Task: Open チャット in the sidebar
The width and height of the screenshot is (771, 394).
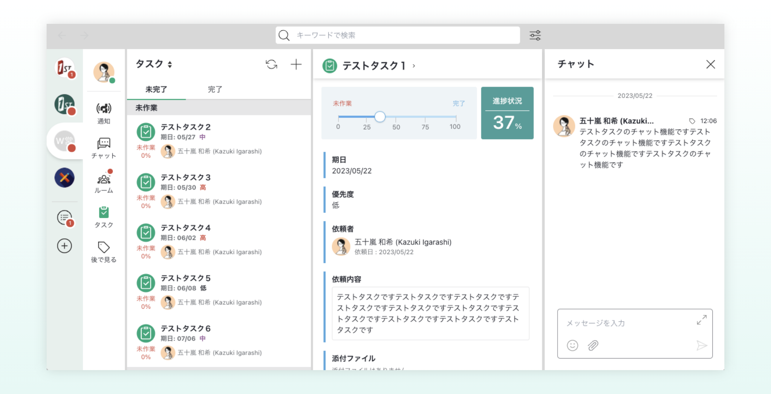Action: (x=104, y=148)
